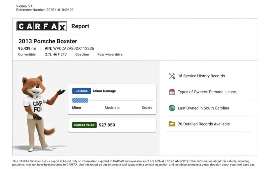The height and width of the screenshot is (169, 270).
Task: Open 70 Detailed Records Available
Action: point(204,124)
